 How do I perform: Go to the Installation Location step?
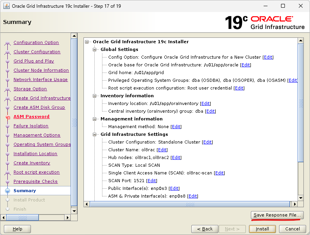tap(36, 154)
